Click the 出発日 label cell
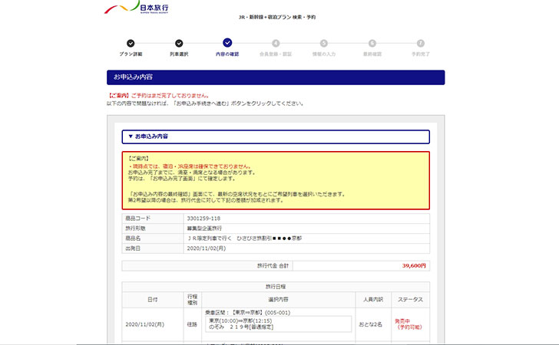Viewport: 559px width, 345px height. pos(153,248)
